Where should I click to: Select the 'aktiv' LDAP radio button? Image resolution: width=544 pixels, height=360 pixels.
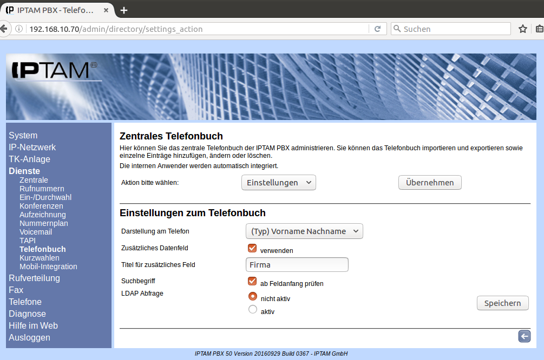[252, 310]
